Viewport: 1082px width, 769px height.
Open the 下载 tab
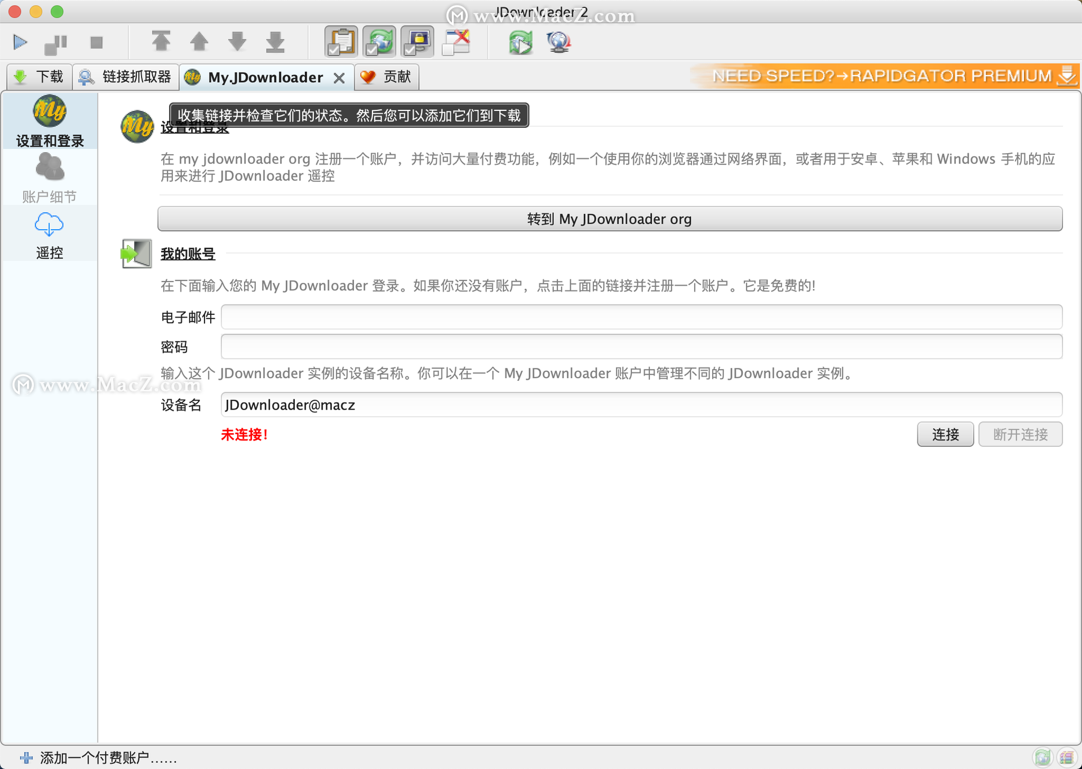(x=39, y=77)
